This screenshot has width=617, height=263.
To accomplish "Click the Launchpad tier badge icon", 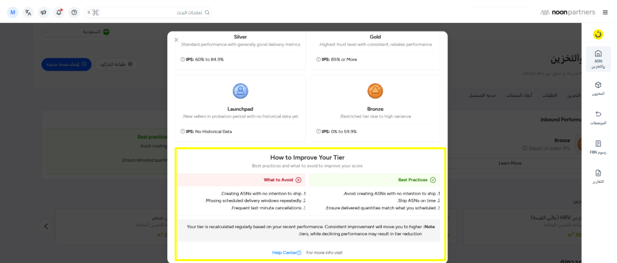I will (x=240, y=91).
